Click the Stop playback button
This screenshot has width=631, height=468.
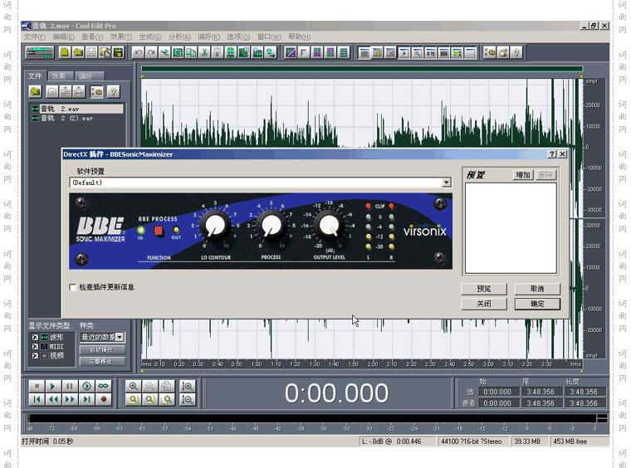37,386
